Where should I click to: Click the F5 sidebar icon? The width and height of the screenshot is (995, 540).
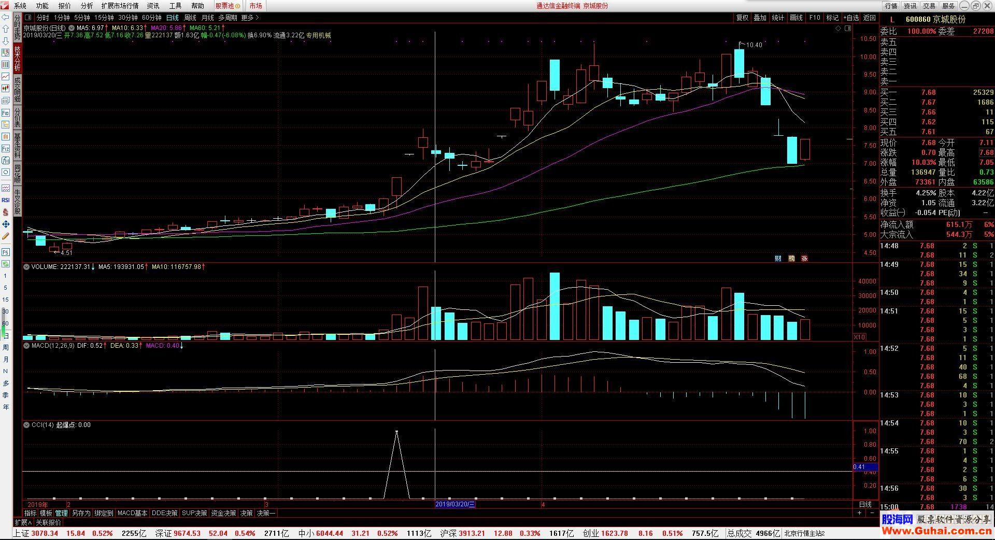pos(6,252)
